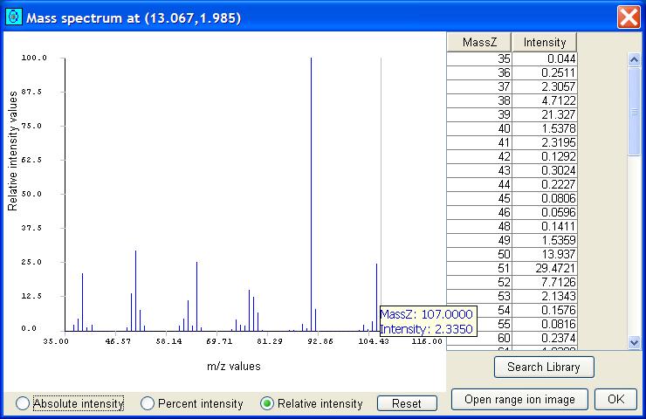Click the Intensity column header
Viewport: 646px width, 419px height.
[544, 42]
